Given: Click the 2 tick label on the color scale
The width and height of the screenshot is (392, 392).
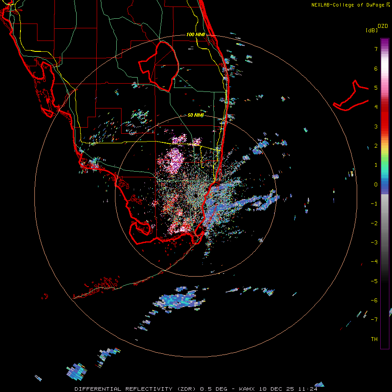Looking at the screenshot, I should 376,146.
